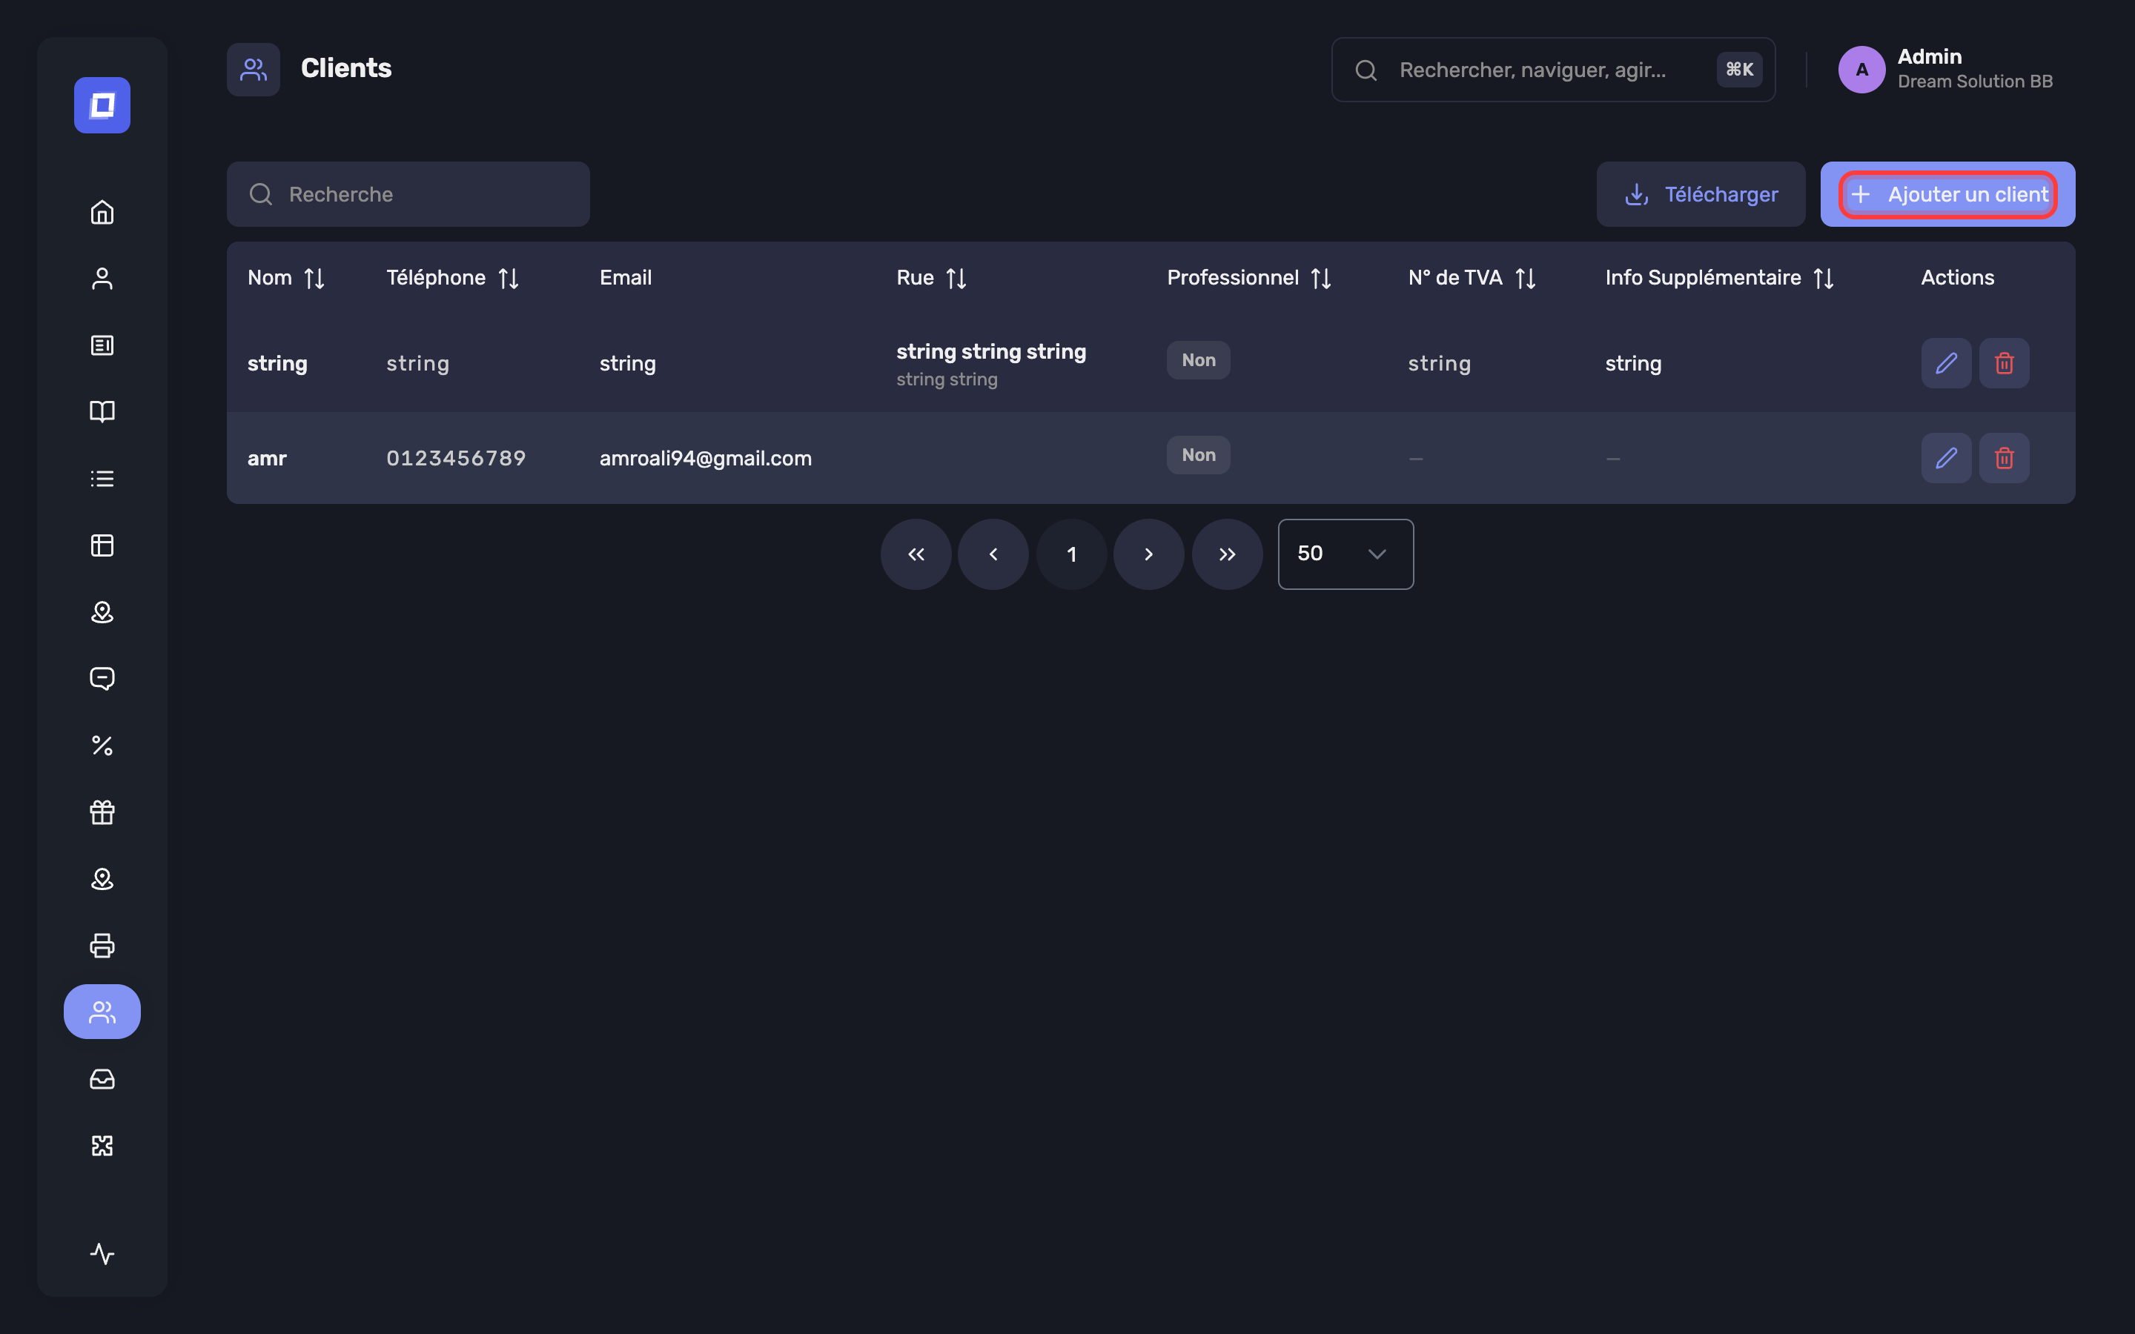Viewport: 2135px width, 1334px height.
Task: Focus the global Rechercher, naviguer, agir field
Action: coord(1553,70)
